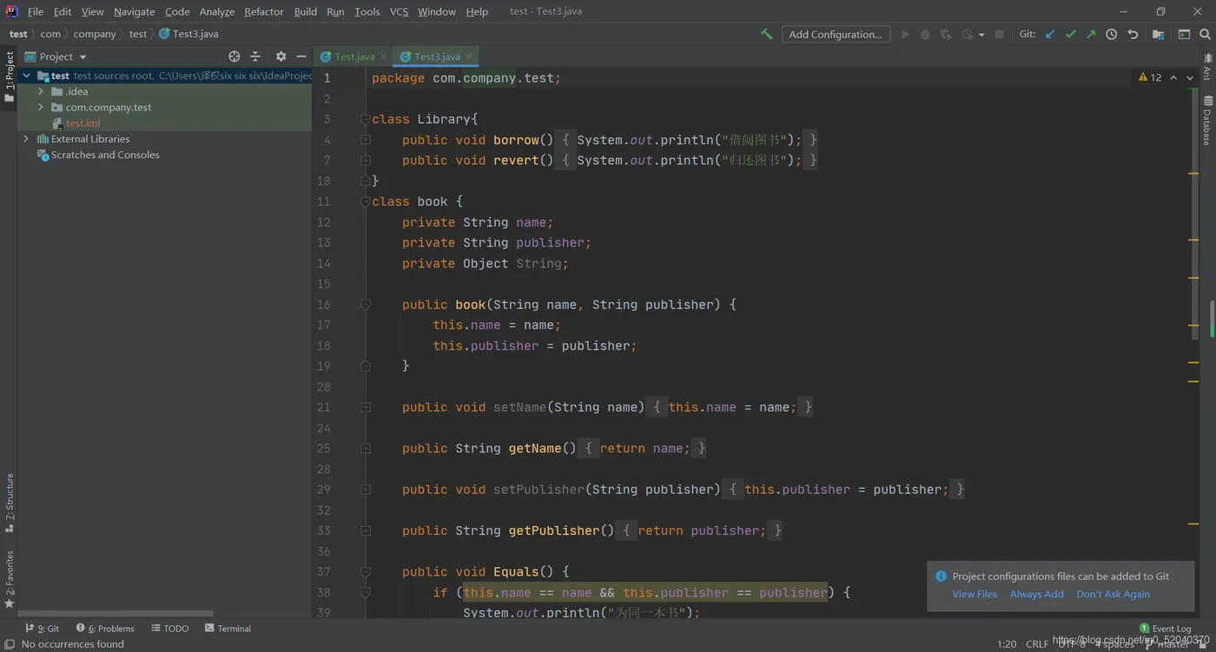Open run options dropdown arrow
The image size is (1216, 652).
pyautogui.click(x=981, y=35)
